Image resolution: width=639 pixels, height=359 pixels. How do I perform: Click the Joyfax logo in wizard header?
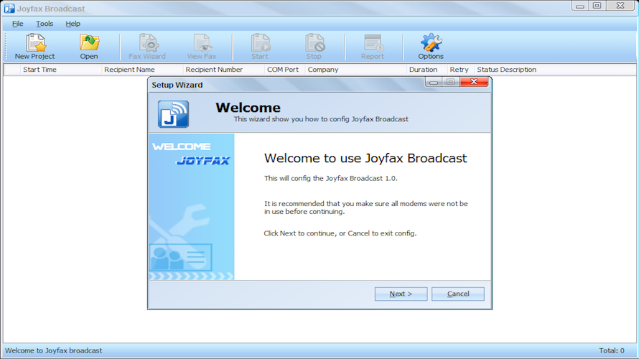pyautogui.click(x=173, y=114)
